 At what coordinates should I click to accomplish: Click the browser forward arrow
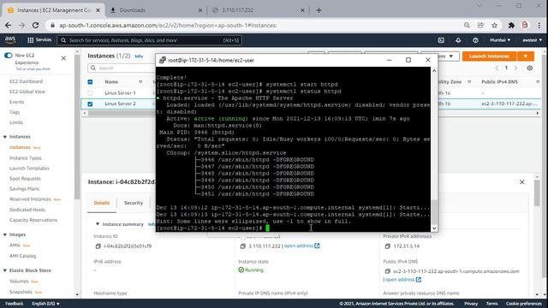tap(21, 25)
